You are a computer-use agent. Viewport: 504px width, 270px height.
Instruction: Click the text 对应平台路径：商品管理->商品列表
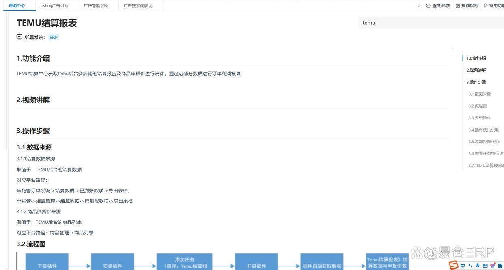point(55,233)
